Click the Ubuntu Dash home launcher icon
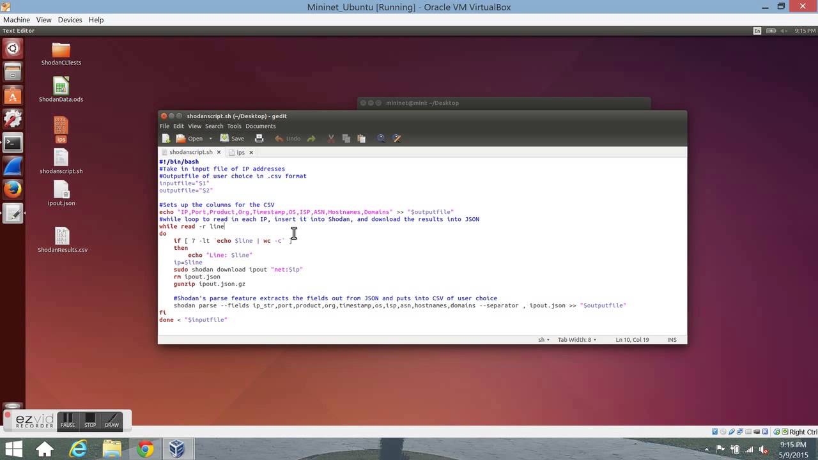This screenshot has width=818, height=460. point(12,48)
